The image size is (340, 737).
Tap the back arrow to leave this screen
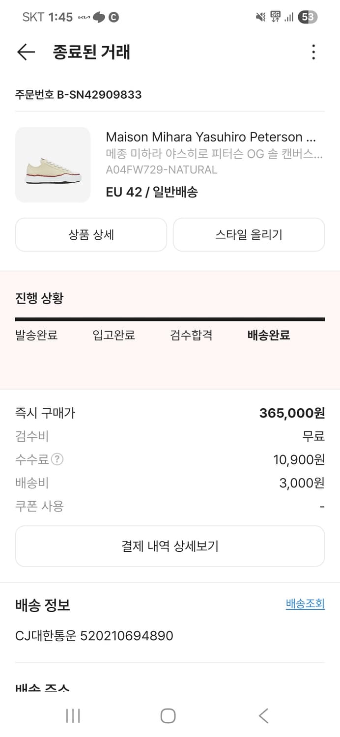(26, 52)
